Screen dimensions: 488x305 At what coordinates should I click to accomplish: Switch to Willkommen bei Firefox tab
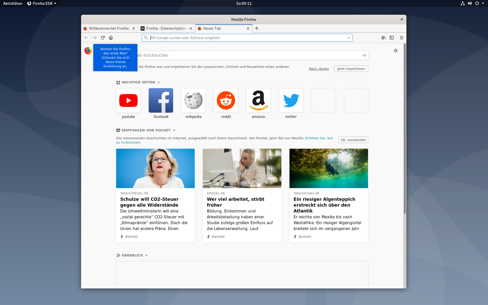(x=109, y=28)
